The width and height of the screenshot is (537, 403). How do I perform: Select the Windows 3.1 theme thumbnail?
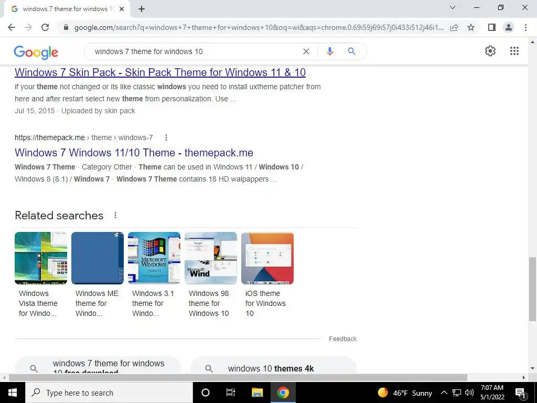click(154, 258)
